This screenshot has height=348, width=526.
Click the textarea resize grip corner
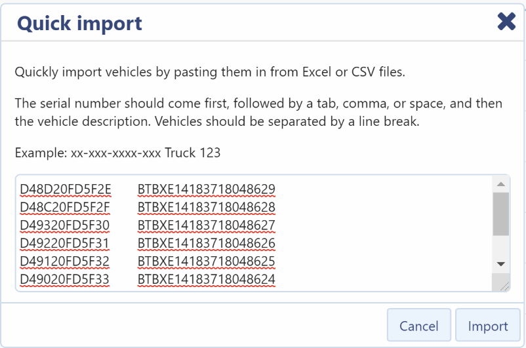[504, 285]
